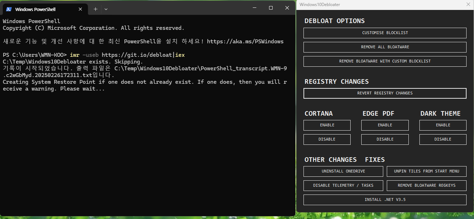Expand the new tab profile dropdown
Screen dimensions: 474x219
106,9
